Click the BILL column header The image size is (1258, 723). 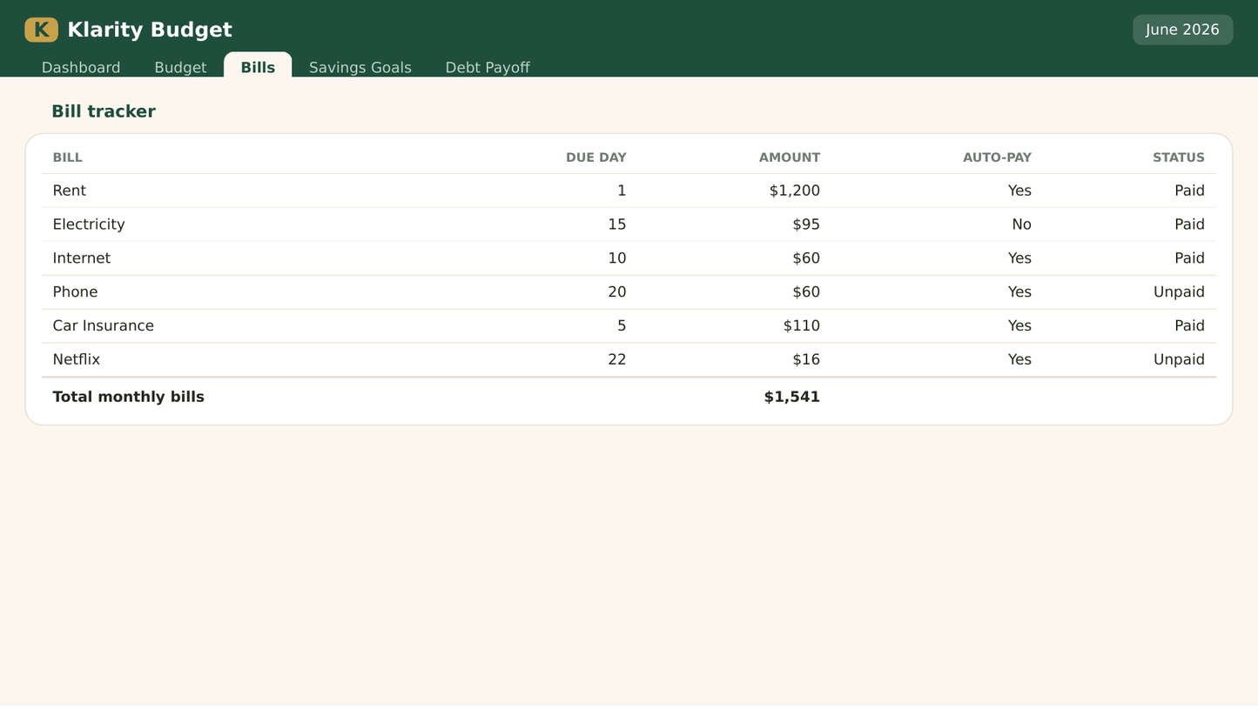[68, 157]
